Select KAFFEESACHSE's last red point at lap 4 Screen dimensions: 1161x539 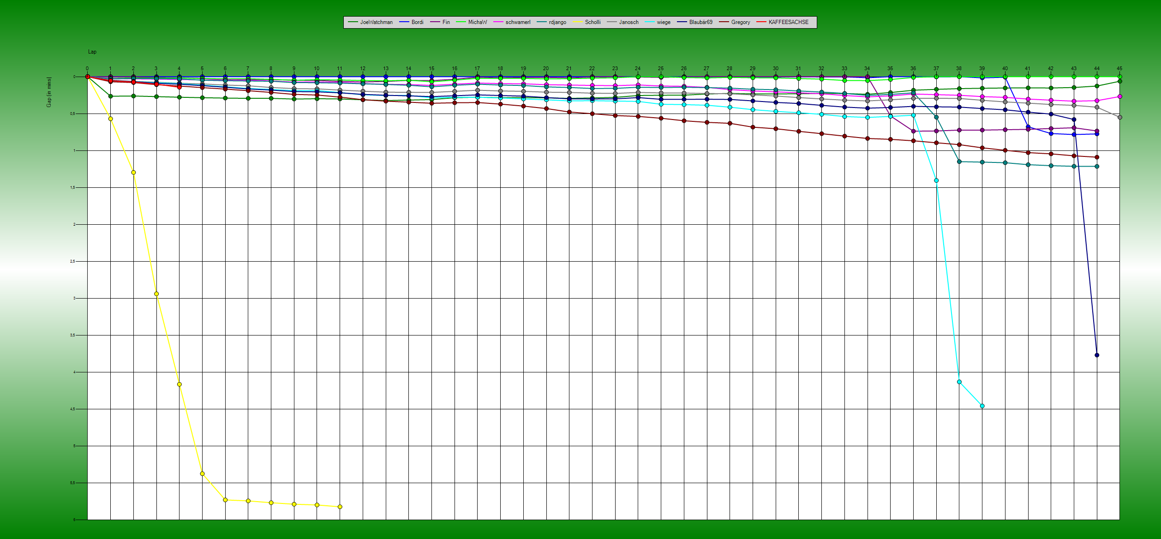tap(180, 87)
